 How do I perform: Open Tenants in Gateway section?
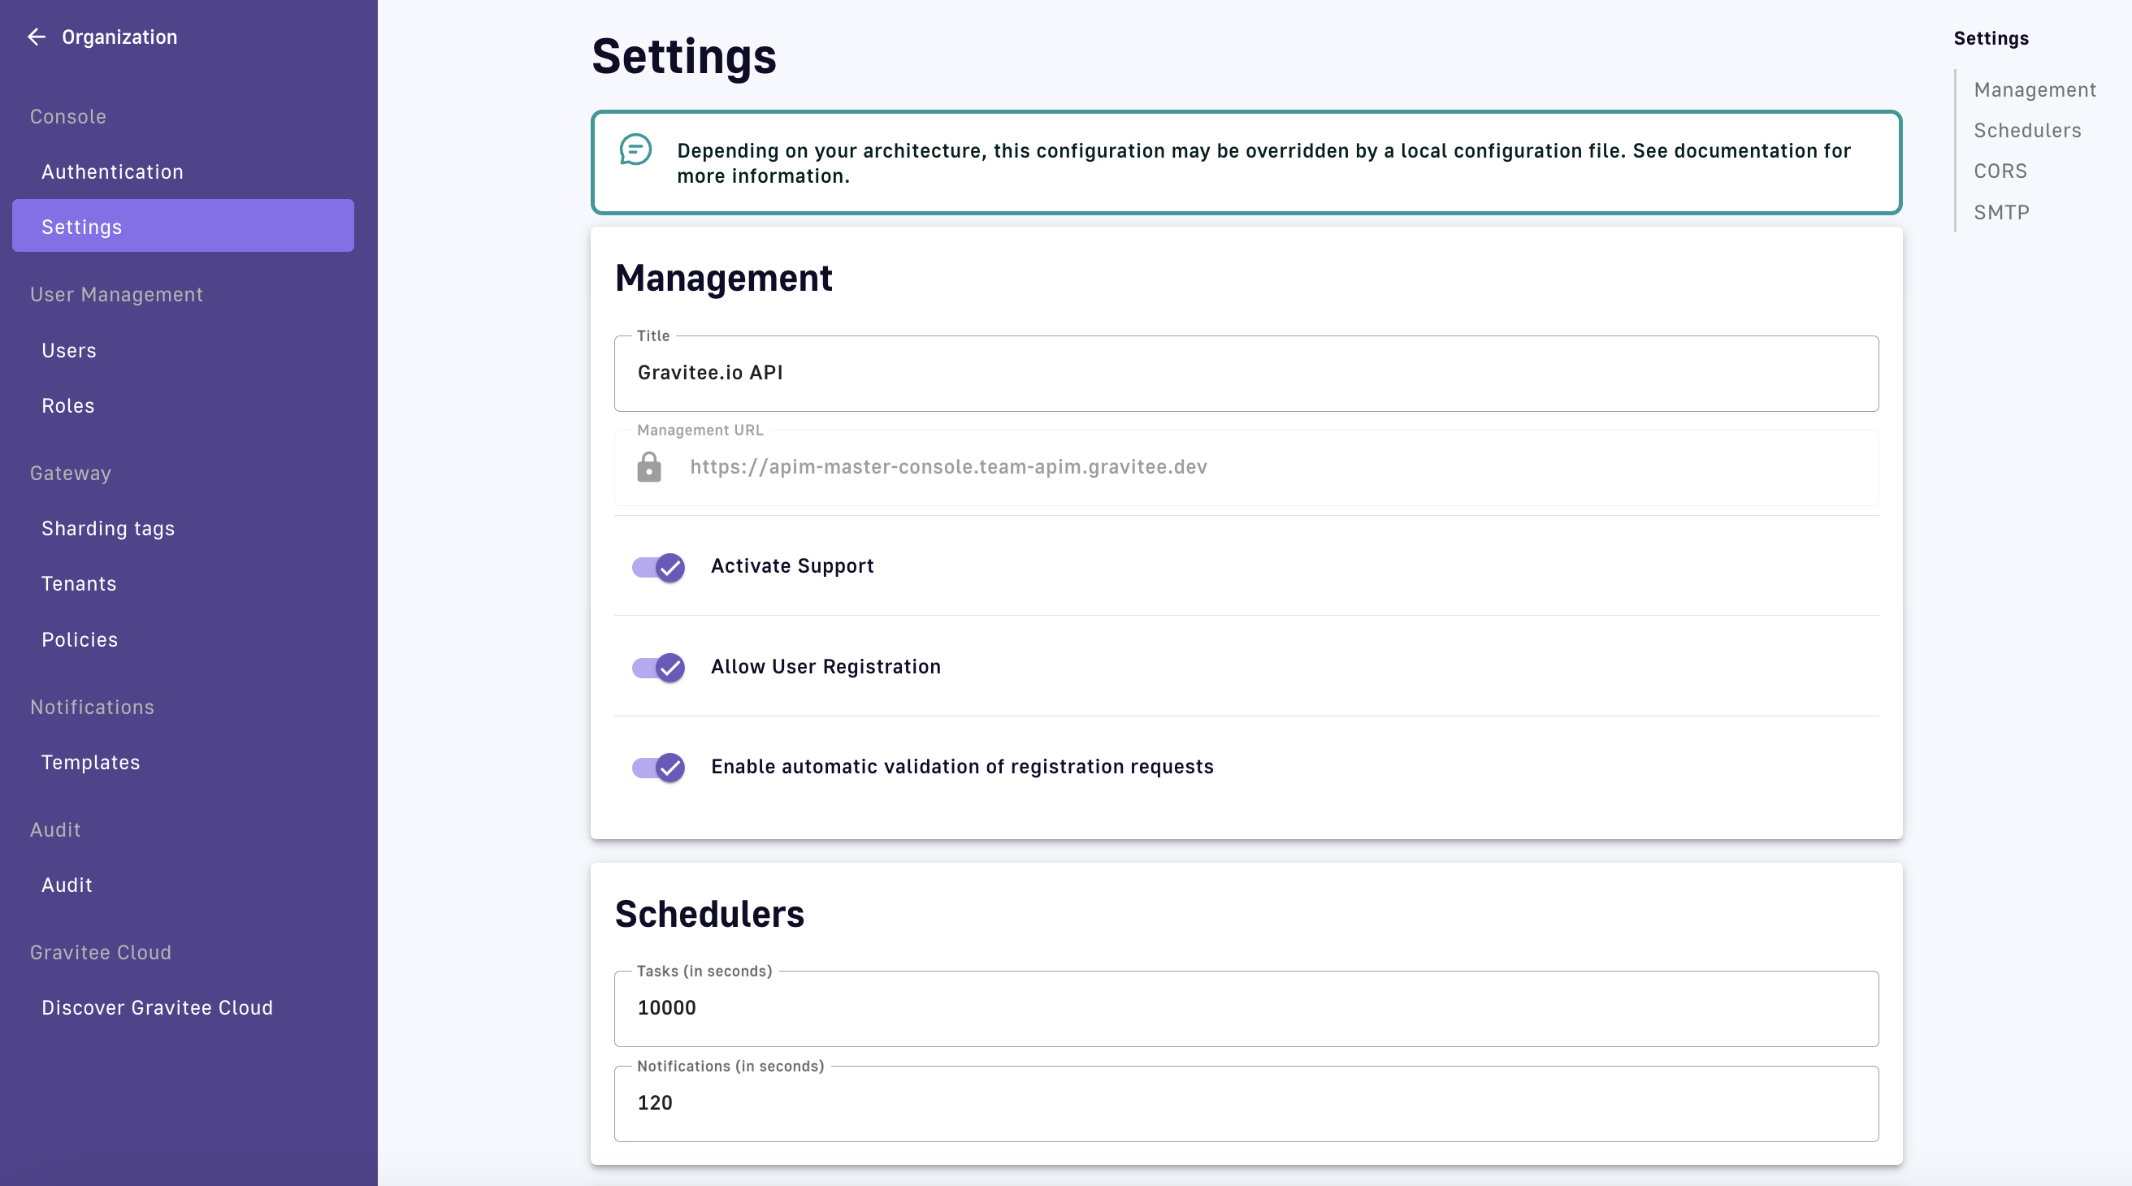pos(79,583)
